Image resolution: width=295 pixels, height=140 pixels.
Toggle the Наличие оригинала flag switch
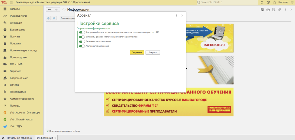point(82,37)
